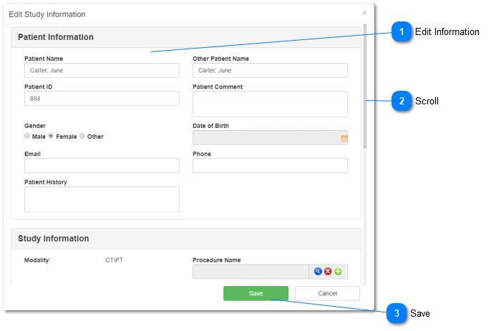Click the Modality label text
The width and height of the screenshot is (491, 331).
click(x=37, y=260)
